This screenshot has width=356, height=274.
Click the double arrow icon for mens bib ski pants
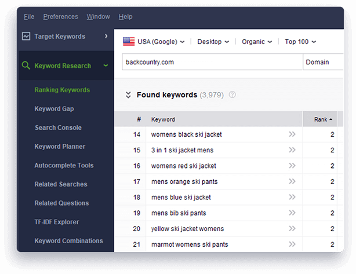coord(292,213)
